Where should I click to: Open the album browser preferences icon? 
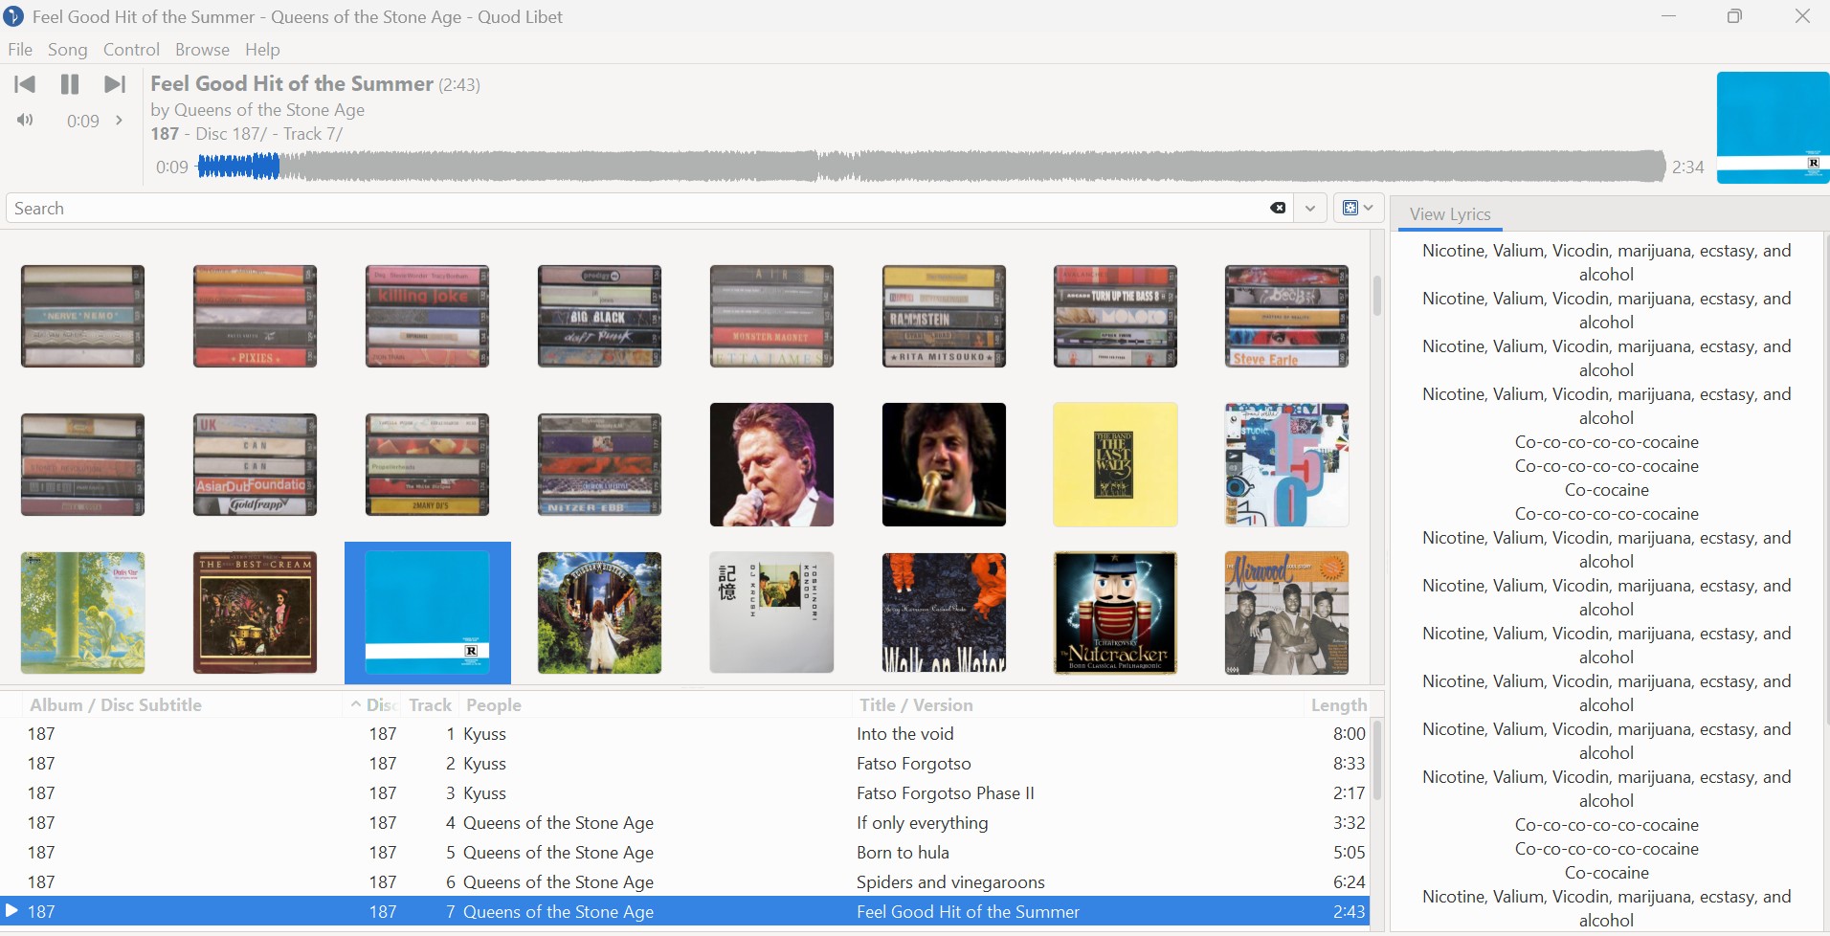[1357, 209]
